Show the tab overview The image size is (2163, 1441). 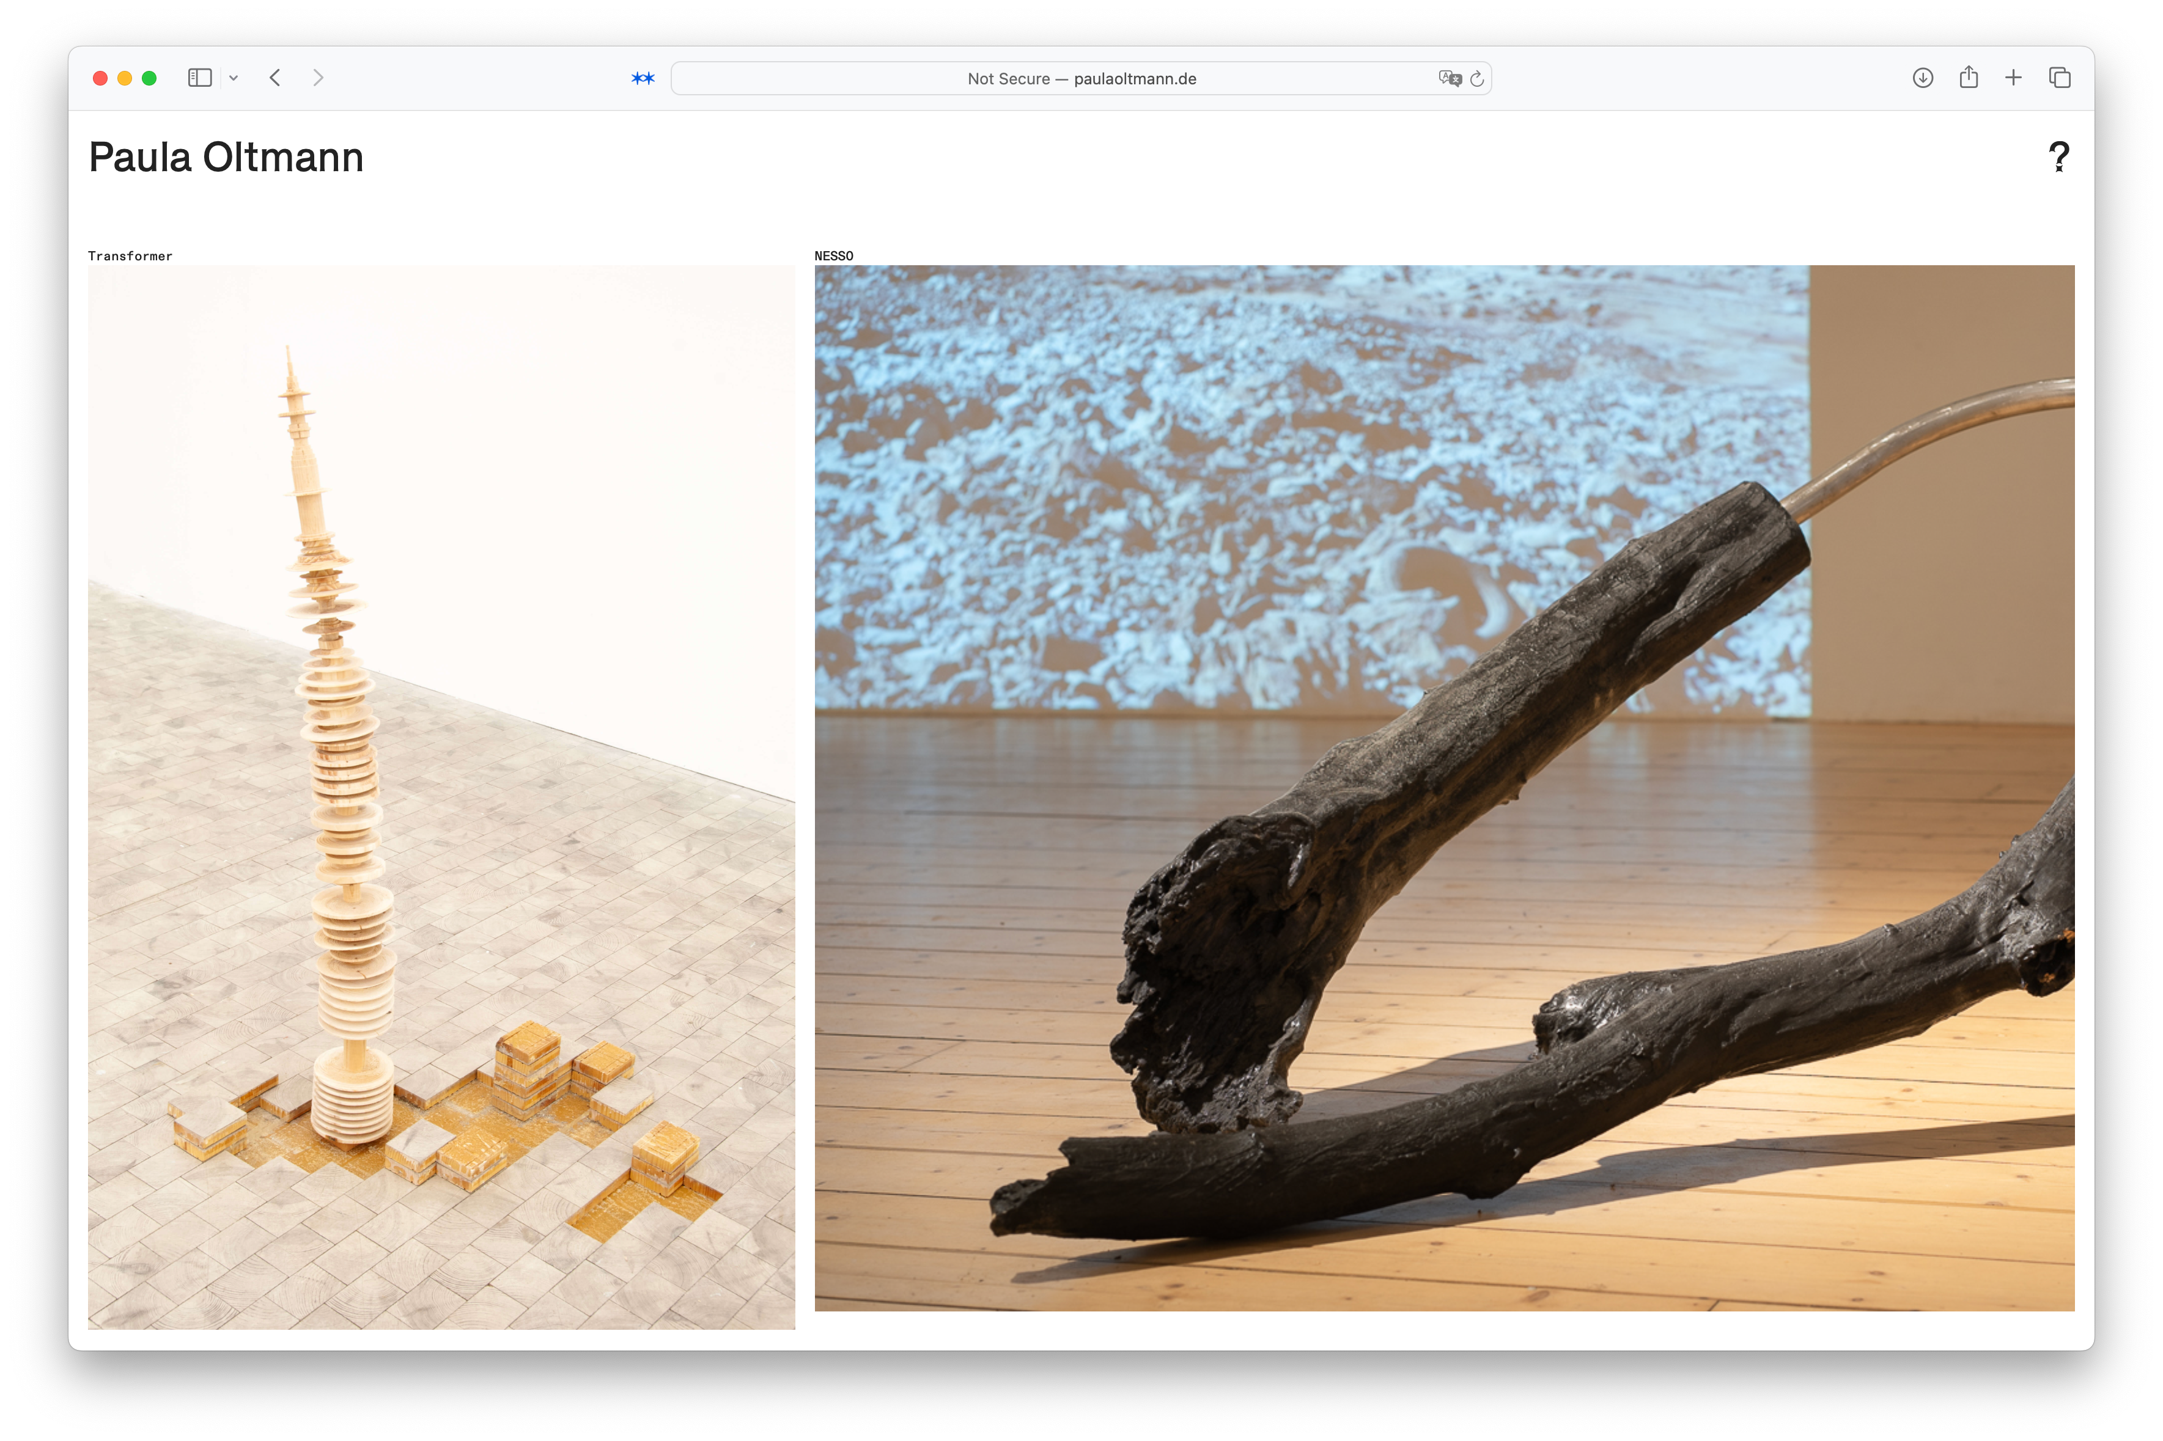click(2059, 78)
